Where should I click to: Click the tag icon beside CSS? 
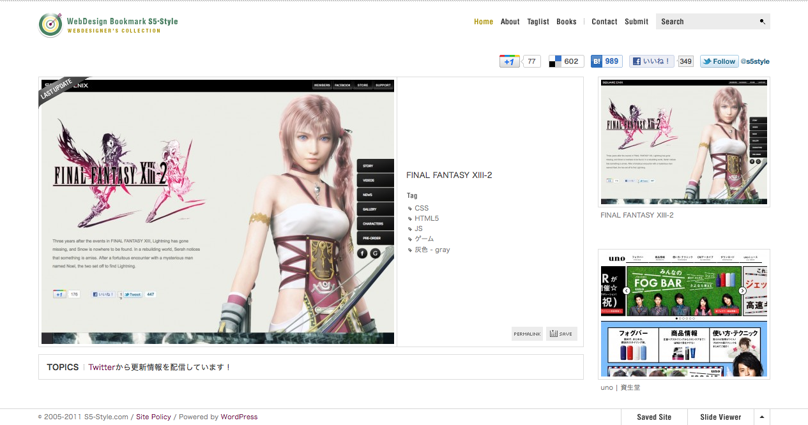point(410,208)
